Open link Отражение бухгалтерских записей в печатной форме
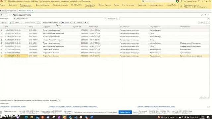The height and width of the screenshot is (119, 212). (72, 106)
